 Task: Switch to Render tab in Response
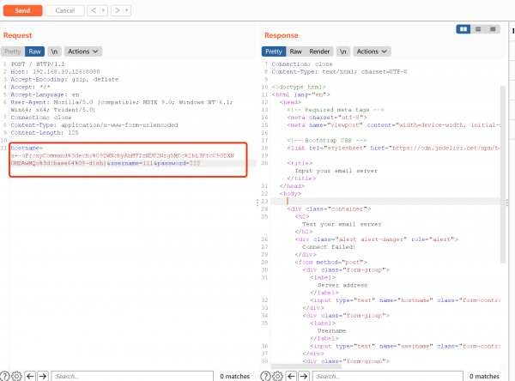click(x=319, y=51)
